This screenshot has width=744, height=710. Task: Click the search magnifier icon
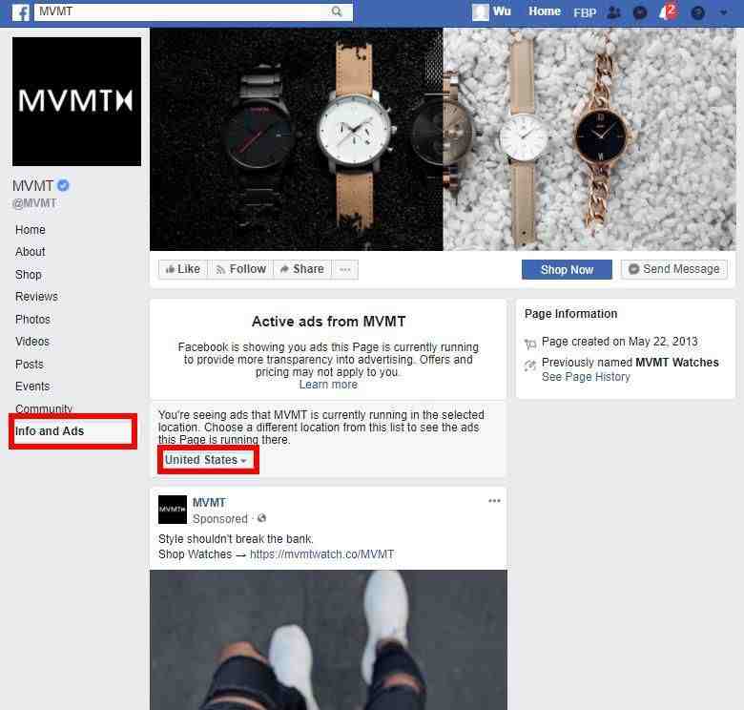pos(337,11)
